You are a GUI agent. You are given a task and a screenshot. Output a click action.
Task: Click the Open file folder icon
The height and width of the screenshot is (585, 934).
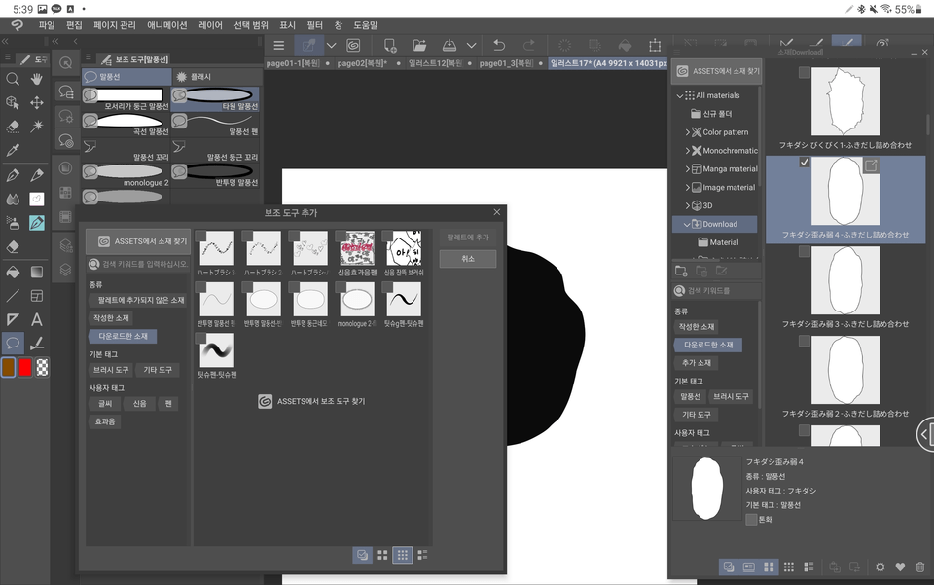419,46
